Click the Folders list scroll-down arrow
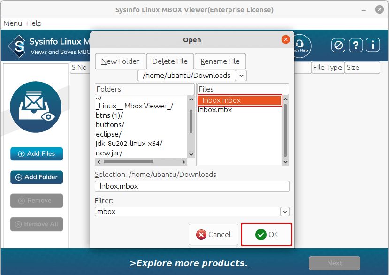Viewport: 389px width, 275px height. tap(191, 154)
